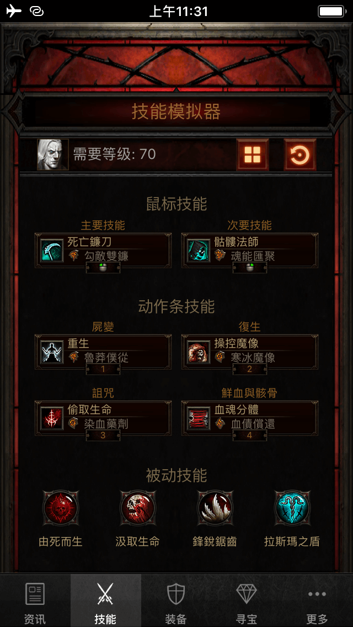Select the 勾敵雙鐮 rune label

106,256
